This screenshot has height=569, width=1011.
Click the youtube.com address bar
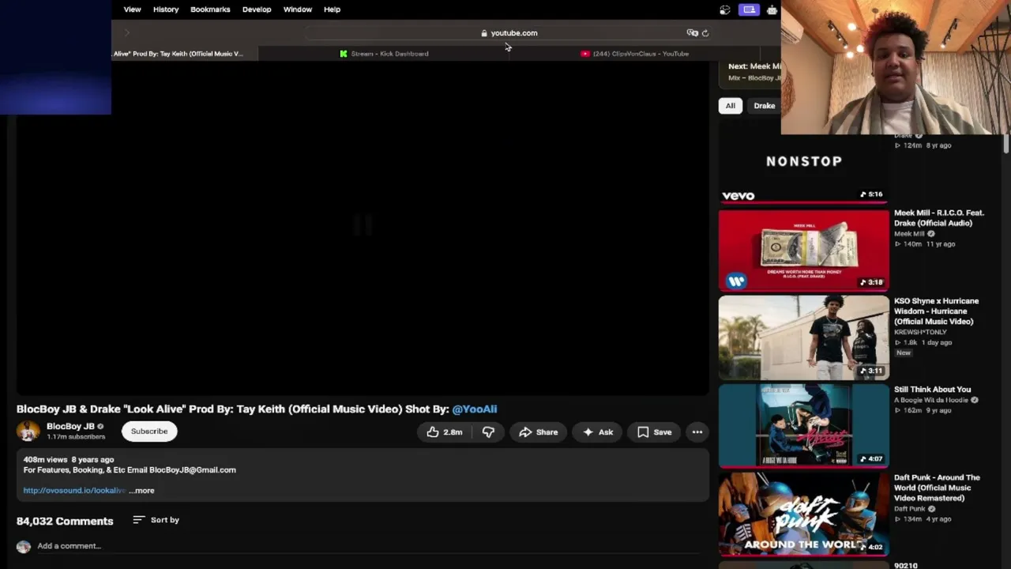coord(509,33)
